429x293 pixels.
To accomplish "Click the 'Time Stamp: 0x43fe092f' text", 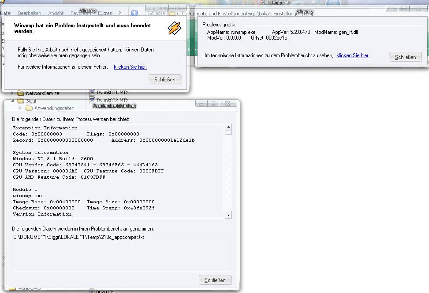I will tap(121, 208).
